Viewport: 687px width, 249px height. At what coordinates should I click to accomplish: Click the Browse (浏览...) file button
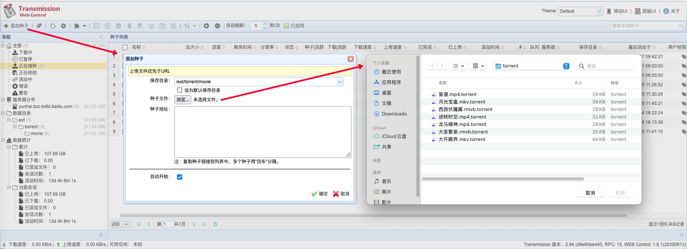pyautogui.click(x=183, y=100)
